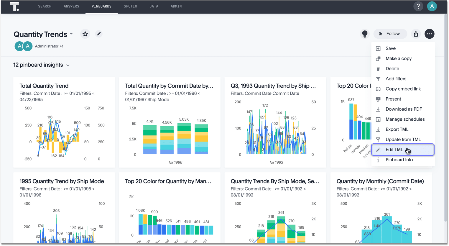The height and width of the screenshot is (246, 449).
Task: Click the Administrator +1 authors label
Action: point(49,46)
